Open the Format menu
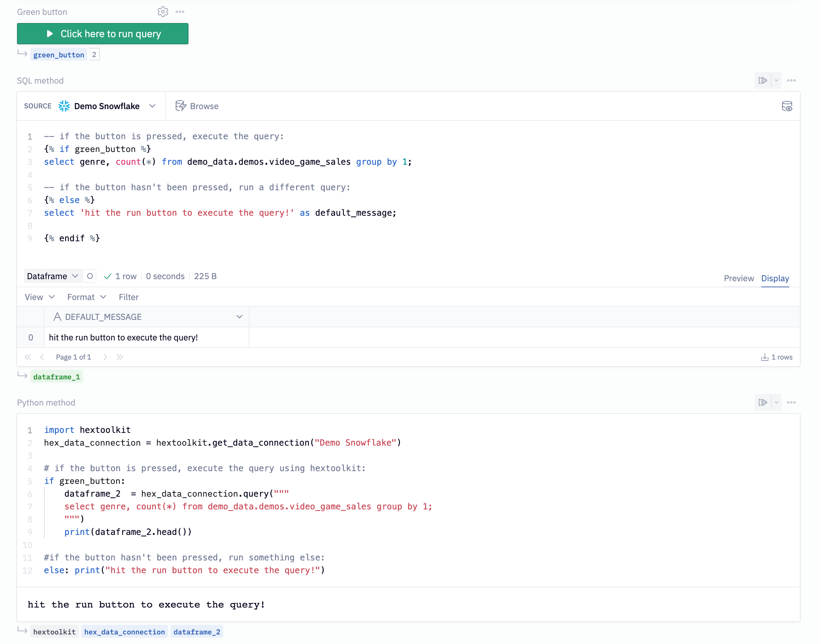 click(86, 297)
